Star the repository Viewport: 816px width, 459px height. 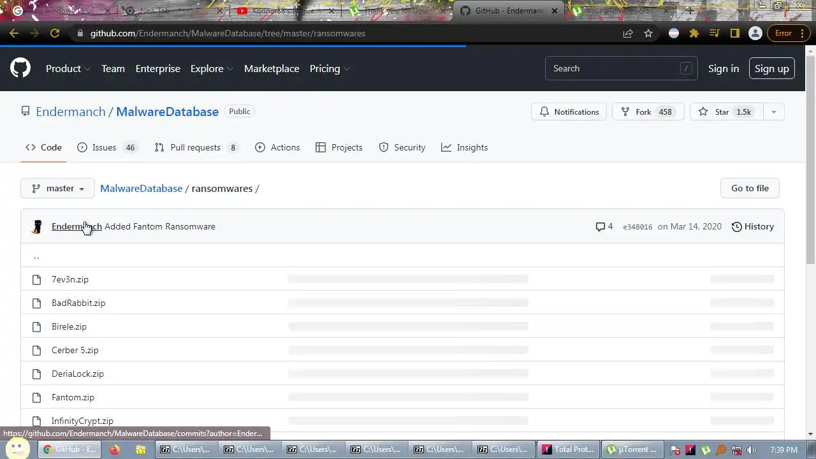pos(726,112)
